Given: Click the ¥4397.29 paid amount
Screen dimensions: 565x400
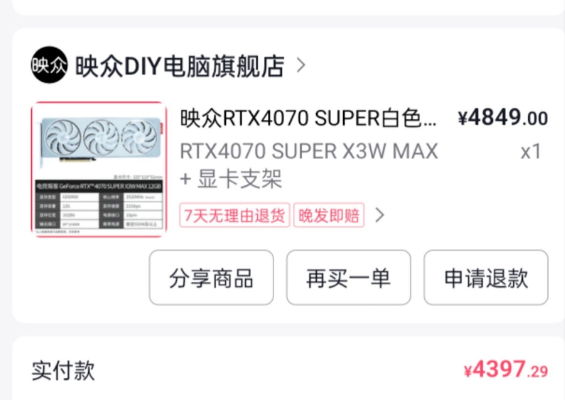Looking at the screenshot, I should point(506,370).
